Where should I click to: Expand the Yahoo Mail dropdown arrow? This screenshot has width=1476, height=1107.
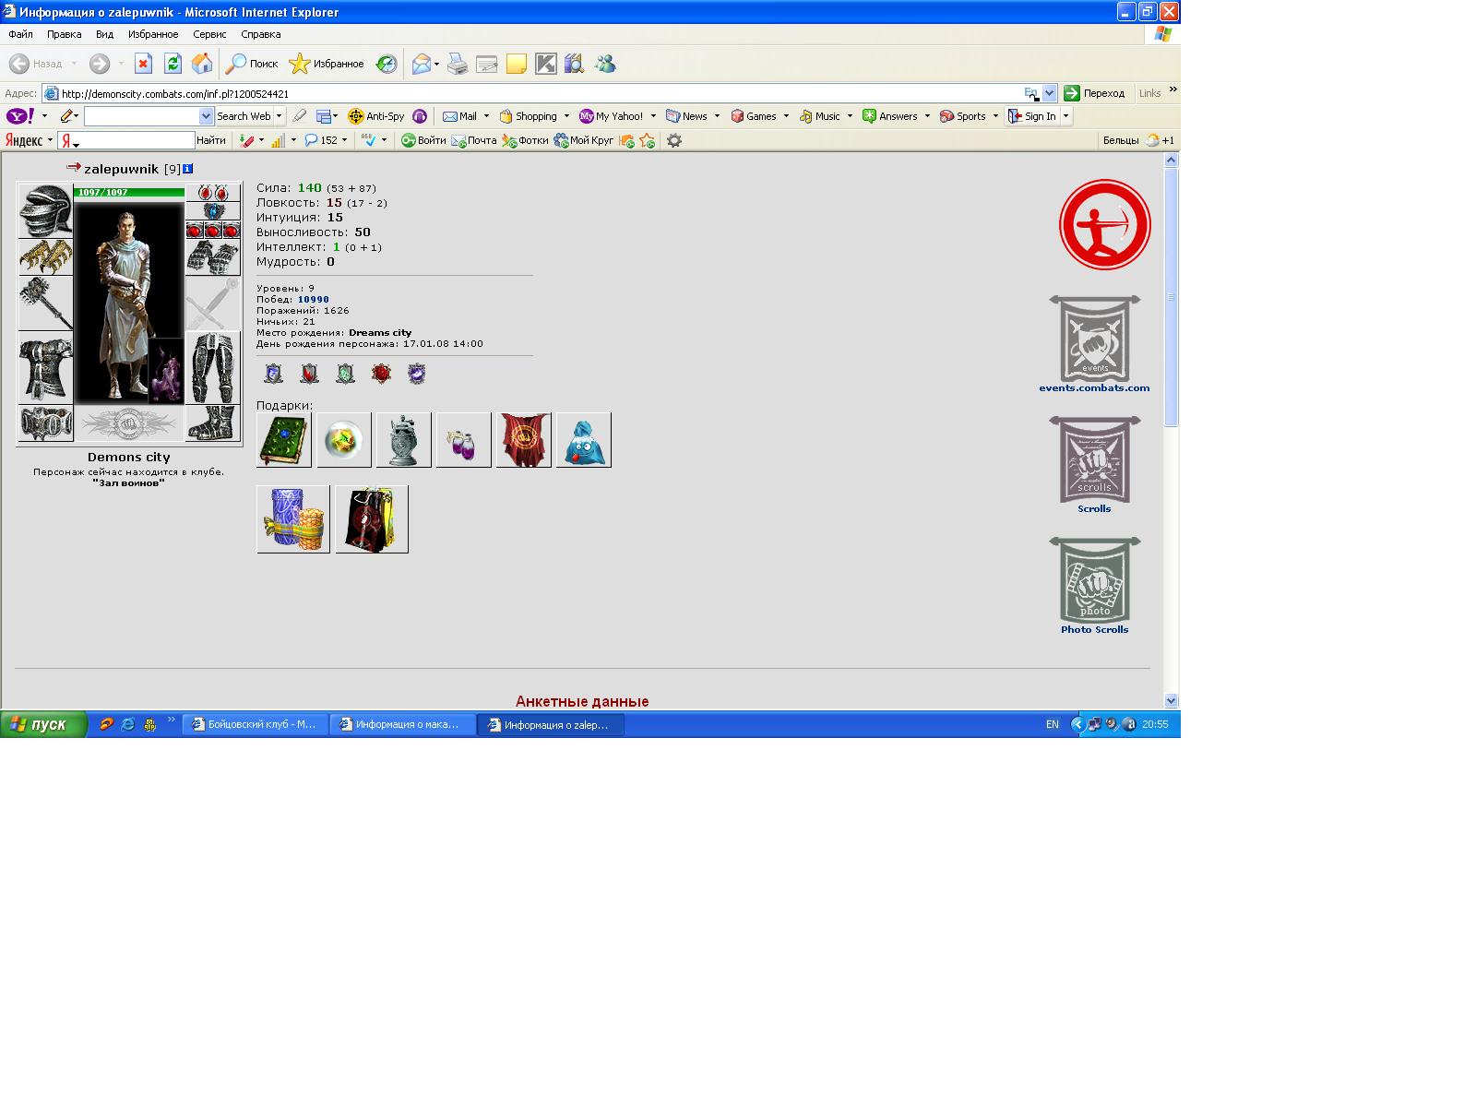(486, 116)
